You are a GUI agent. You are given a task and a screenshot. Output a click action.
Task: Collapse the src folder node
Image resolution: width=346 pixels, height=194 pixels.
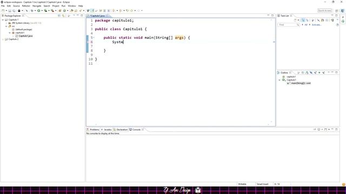pyautogui.click(x=6, y=26)
